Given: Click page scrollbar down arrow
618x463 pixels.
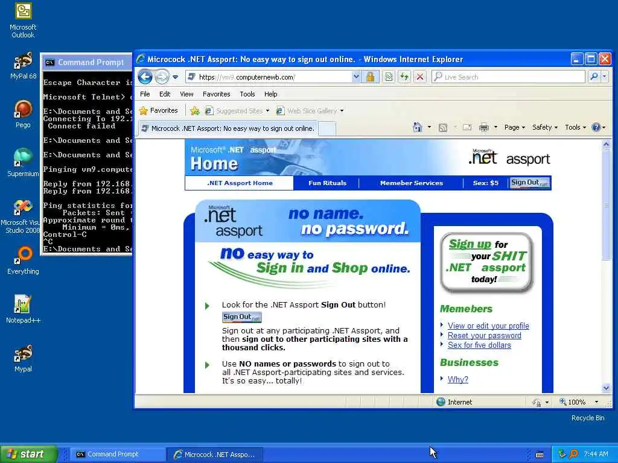Looking at the screenshot, I should tap(606, 388).
